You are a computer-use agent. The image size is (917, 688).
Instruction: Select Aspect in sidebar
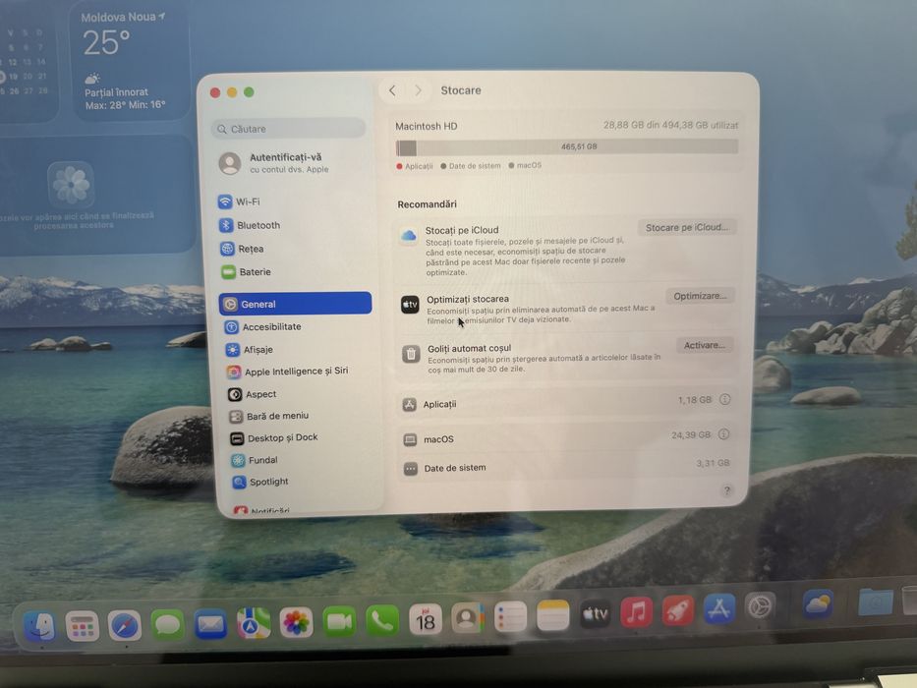click(253, 394)
